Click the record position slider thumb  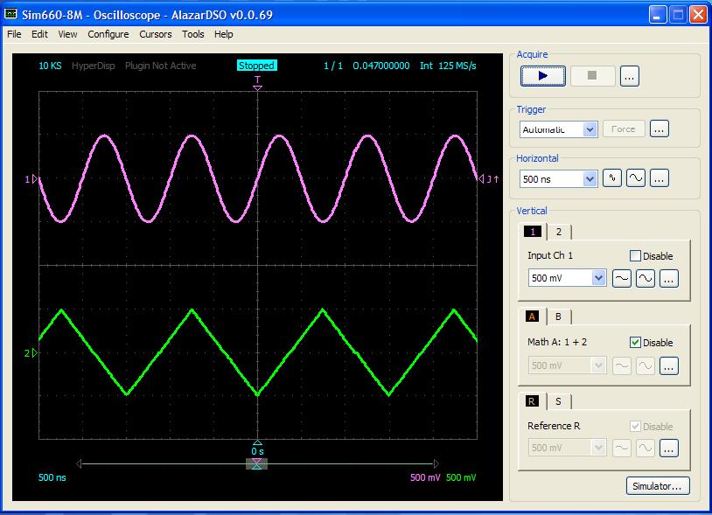[256, 463]
